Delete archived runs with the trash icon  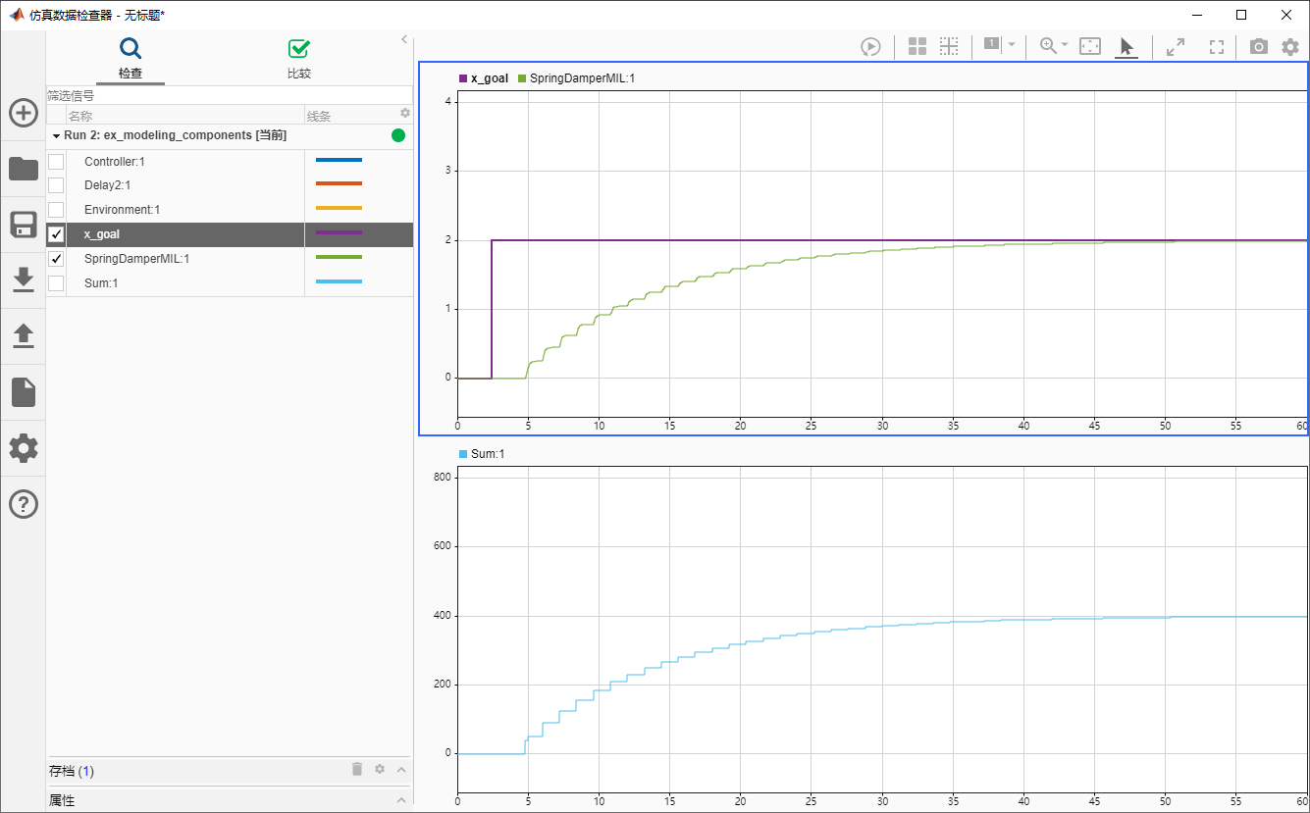point(357,770)
